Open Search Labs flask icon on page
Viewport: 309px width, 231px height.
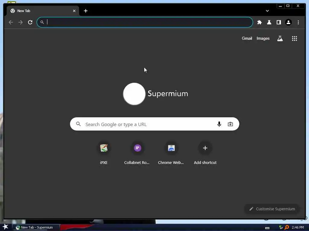point(280,38)
